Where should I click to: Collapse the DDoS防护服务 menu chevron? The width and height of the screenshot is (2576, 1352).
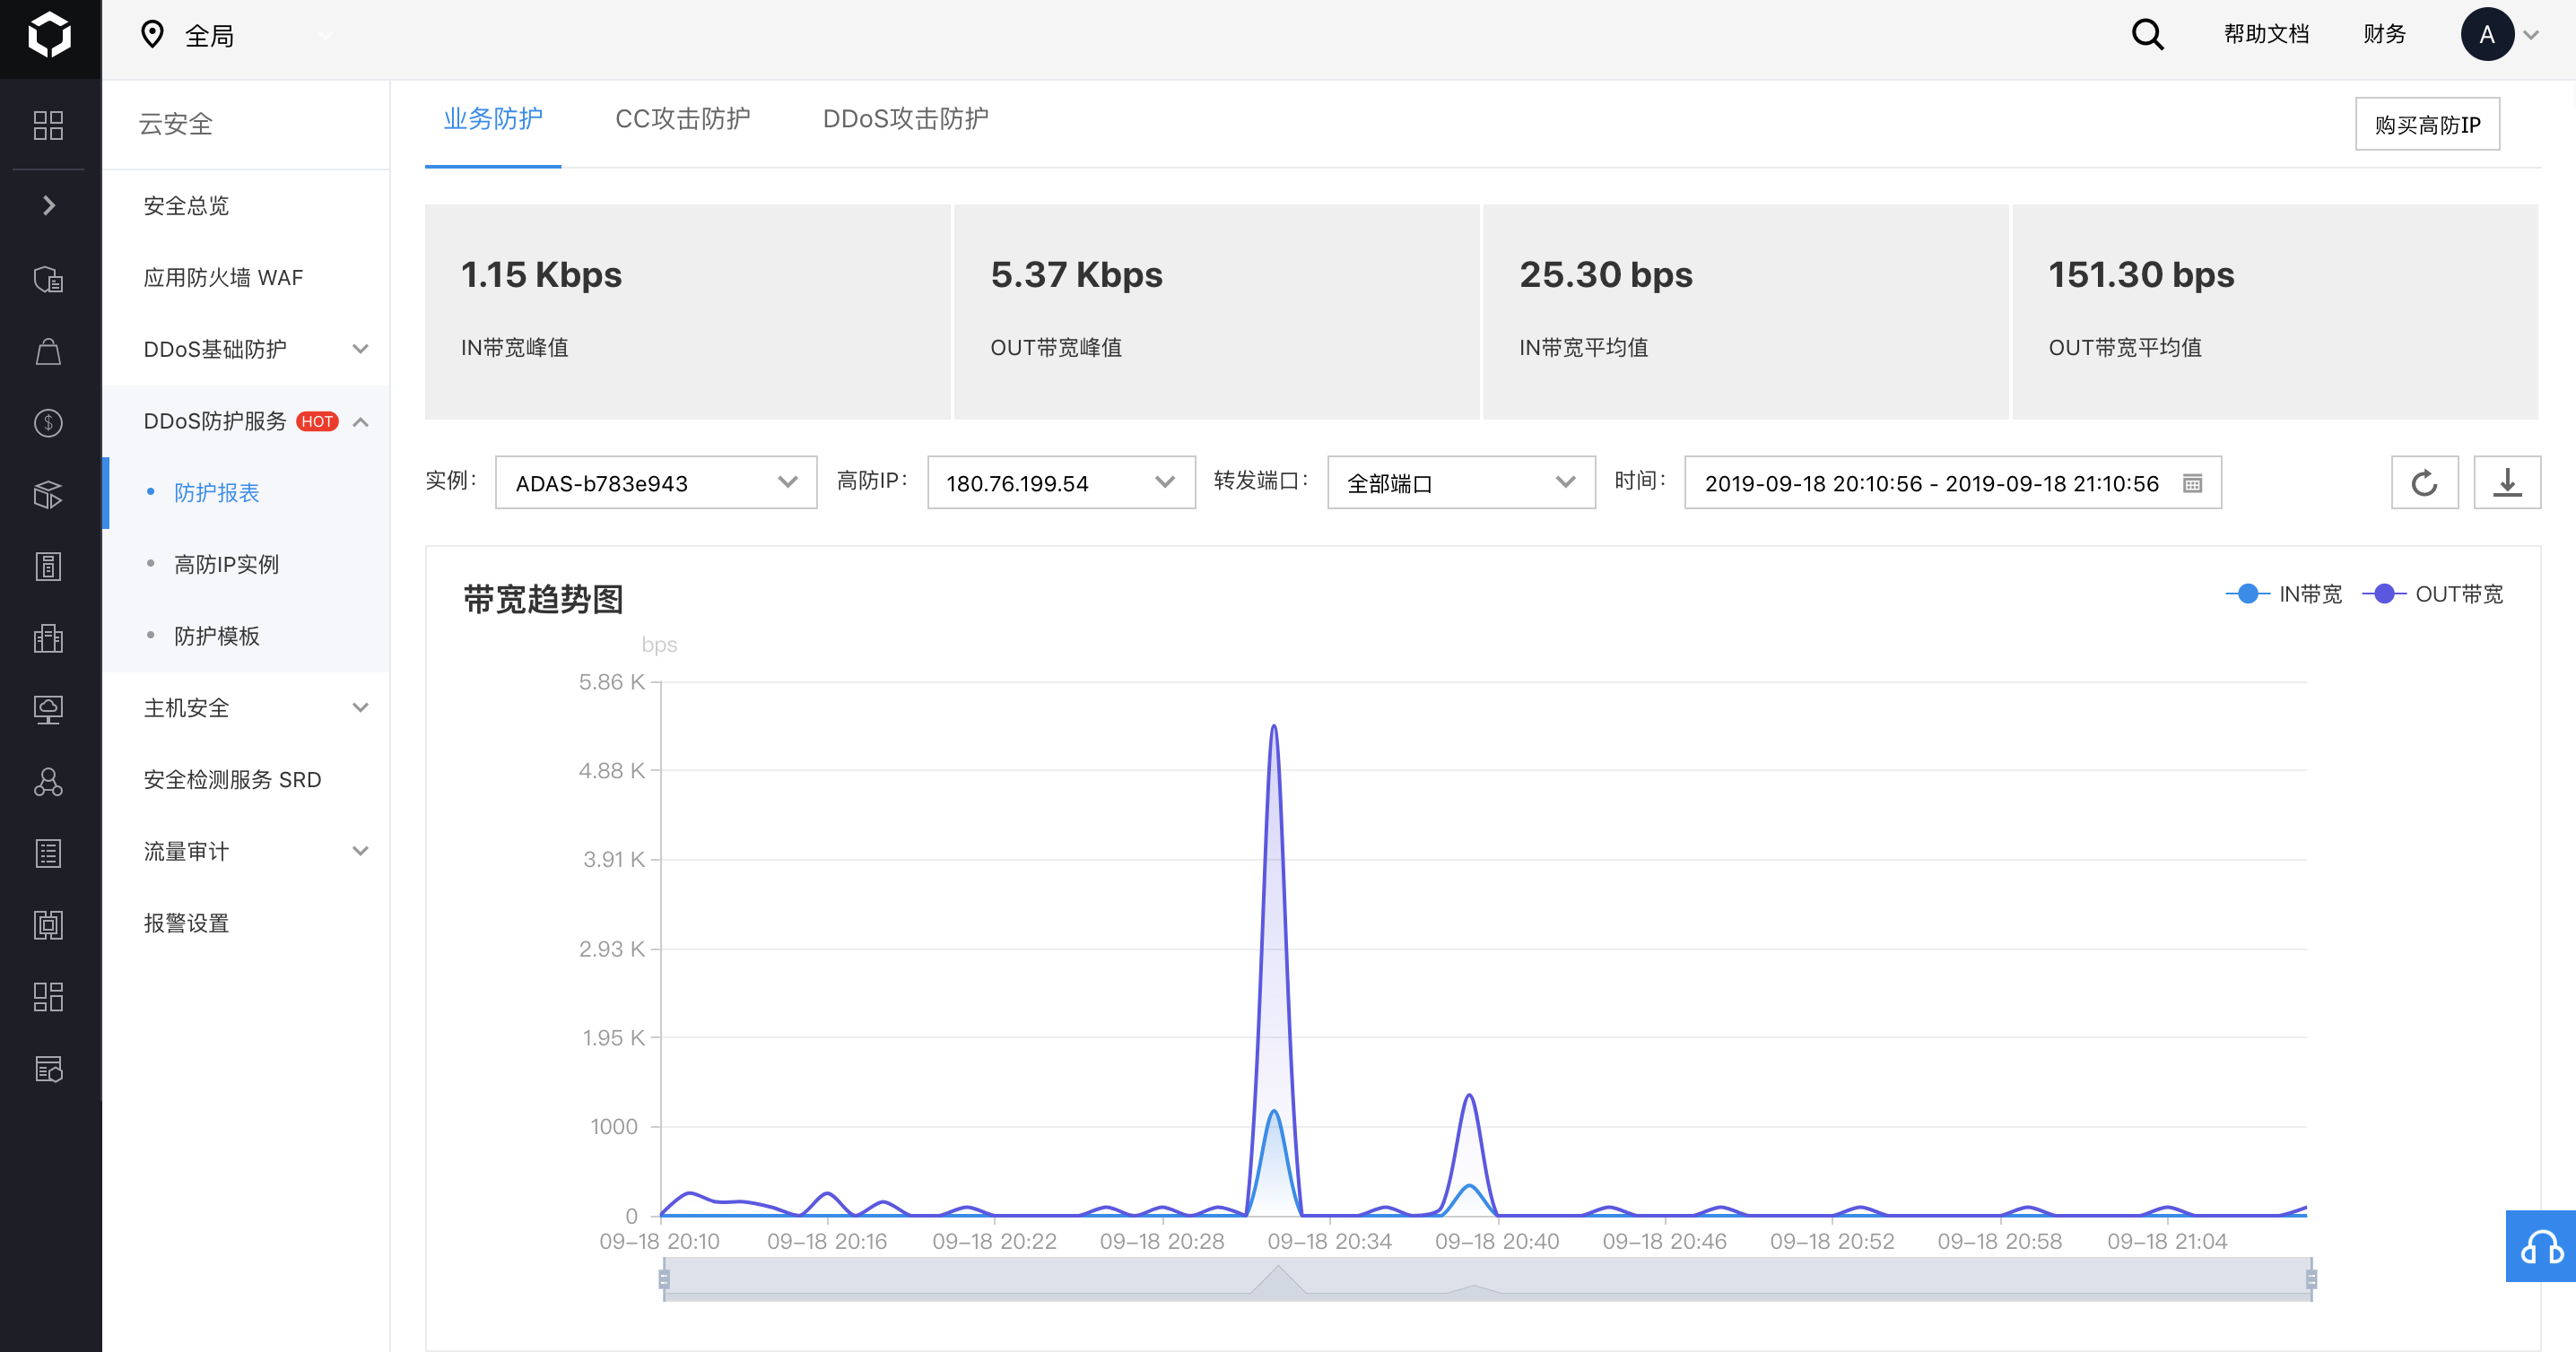click(361, 421)
